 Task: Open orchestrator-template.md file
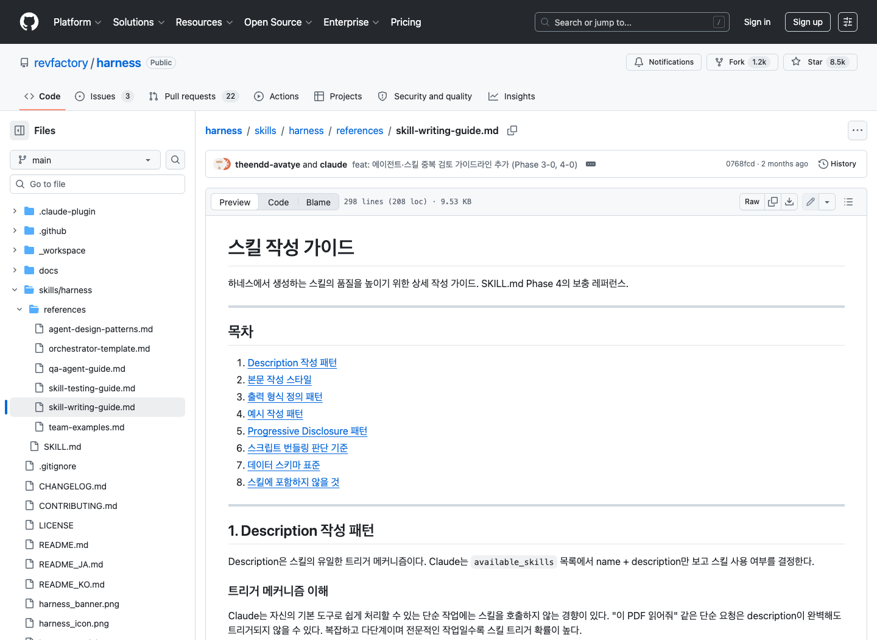pyautogui.click(x=99, y=349)
